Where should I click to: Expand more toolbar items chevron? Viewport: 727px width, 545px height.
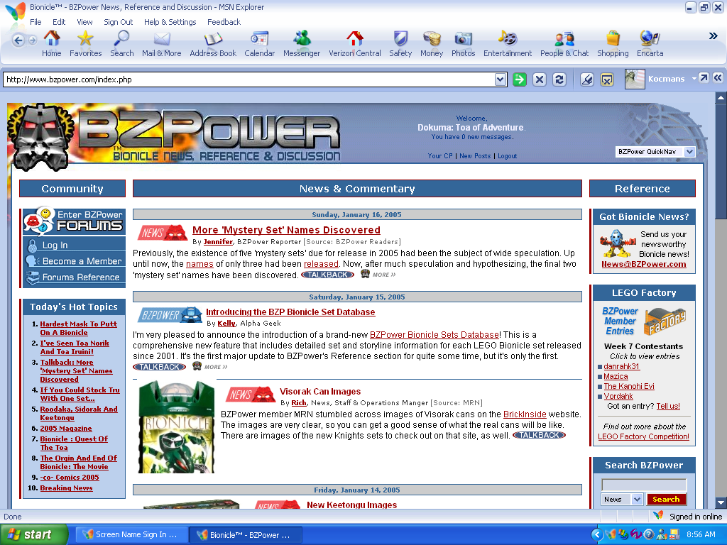point(713,36)
